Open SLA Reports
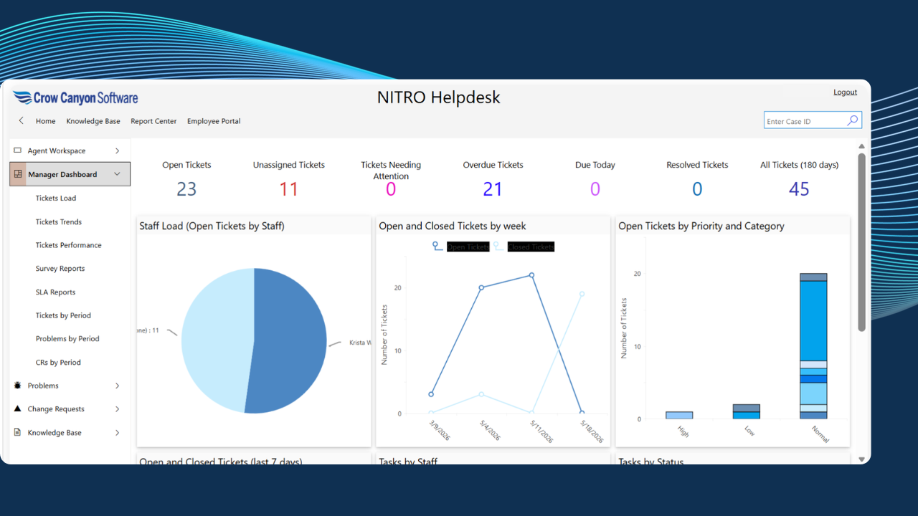The image size is (918, 516). click(x=55, y=292)
